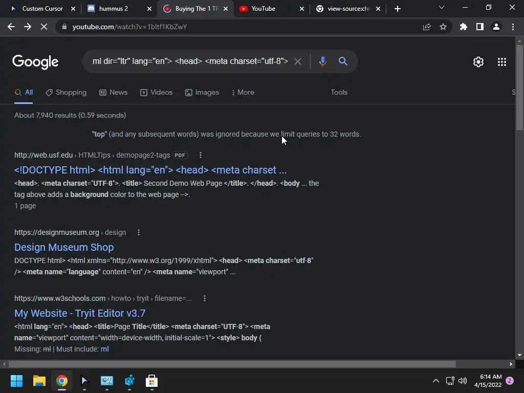This screenshot has width=524, height=393.
Task: Open the Custom Cursor app in the taskbar
Action: tap(84, 381)
